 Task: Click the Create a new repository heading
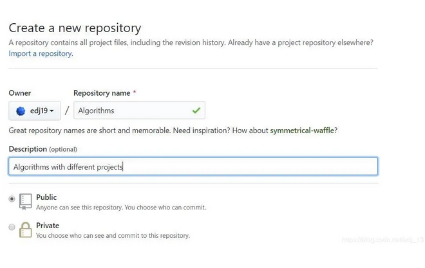(75, 28)
